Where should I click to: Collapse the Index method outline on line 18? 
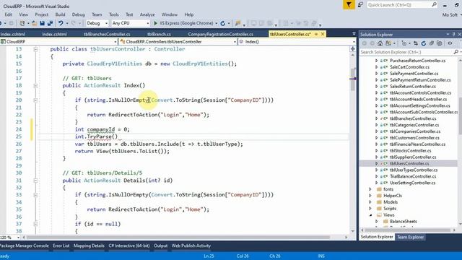coord(35,86)
